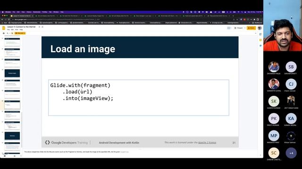The height and width of the screenshot is (169, 302).
Task: Click participant avatar MP
Action: pos(274,136)
